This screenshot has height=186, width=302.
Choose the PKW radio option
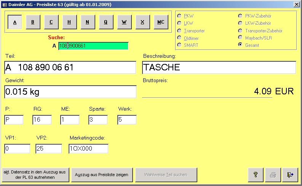pos(179,16)
